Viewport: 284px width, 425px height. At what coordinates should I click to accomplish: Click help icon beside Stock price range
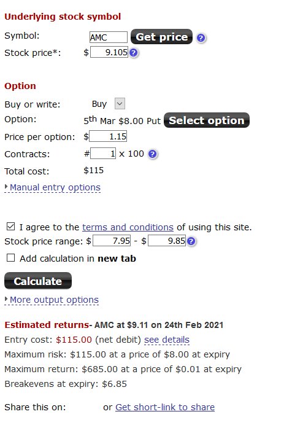click(x=191, y=241)
